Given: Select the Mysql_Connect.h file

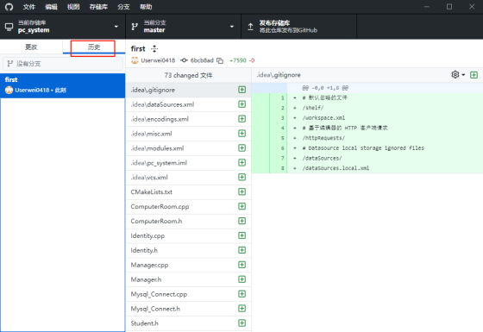Looking at the screenshot, I should [188, 309].
